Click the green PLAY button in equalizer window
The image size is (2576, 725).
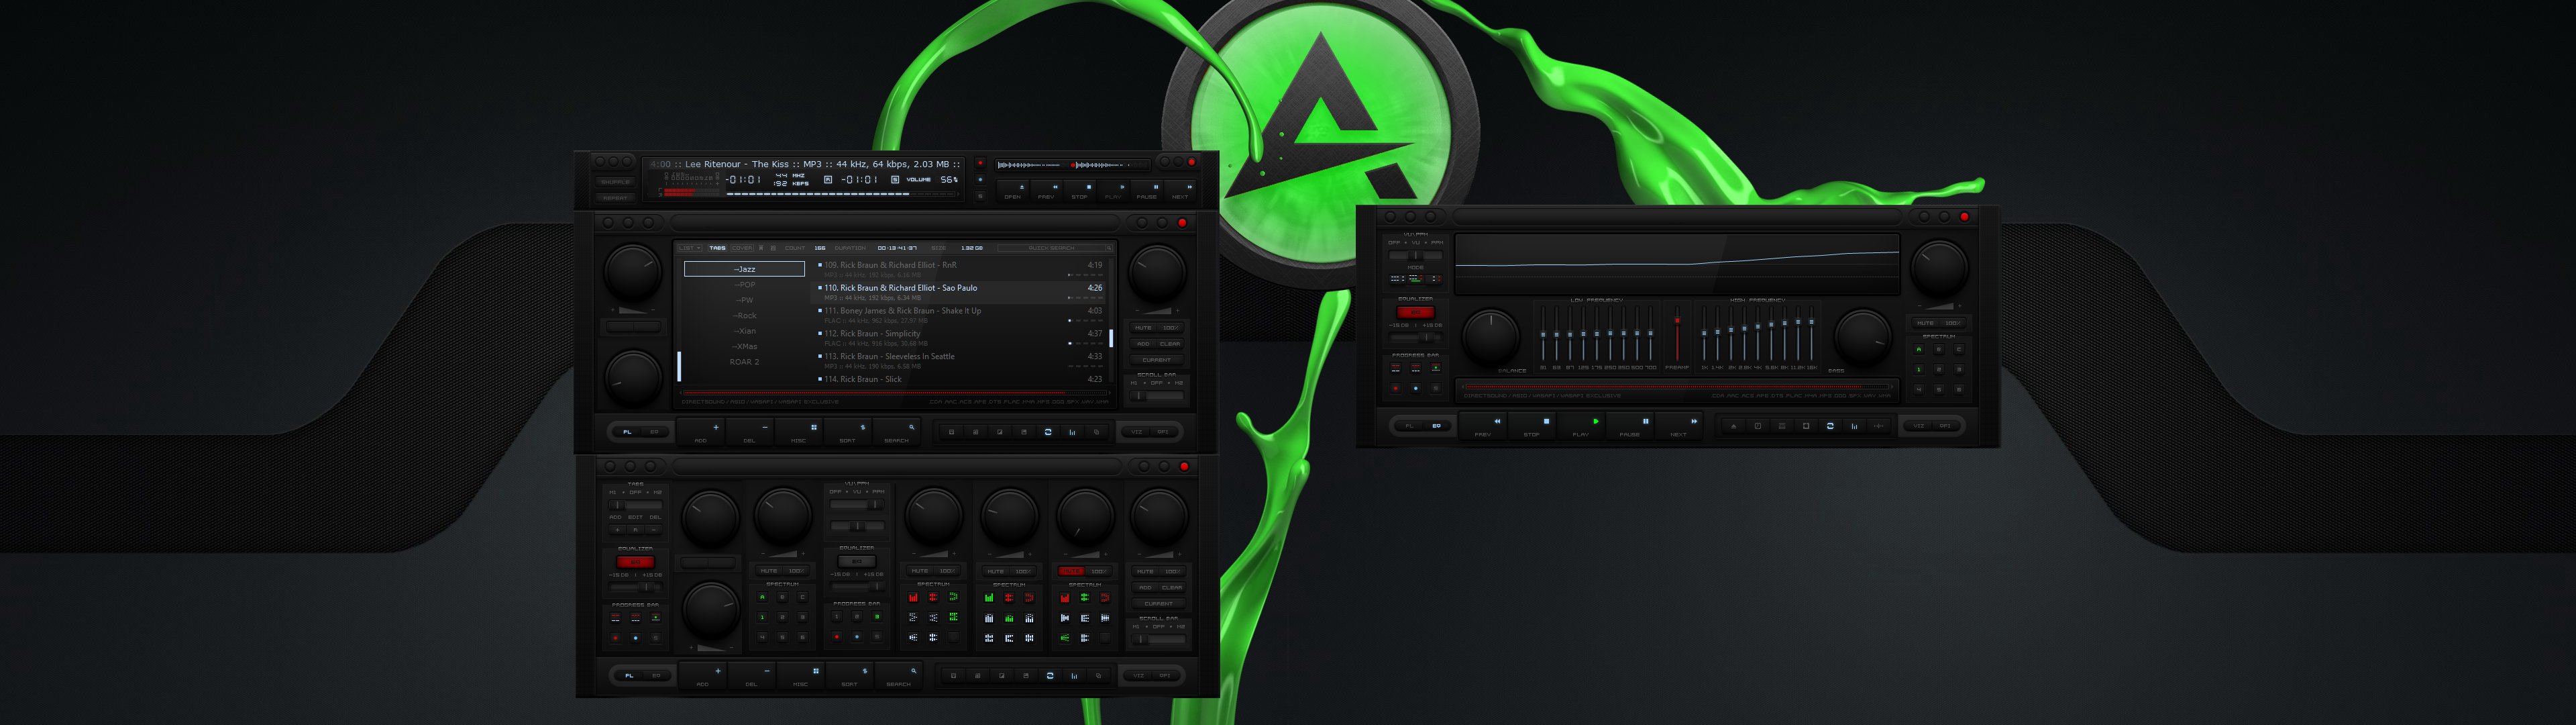[1581, 426]
